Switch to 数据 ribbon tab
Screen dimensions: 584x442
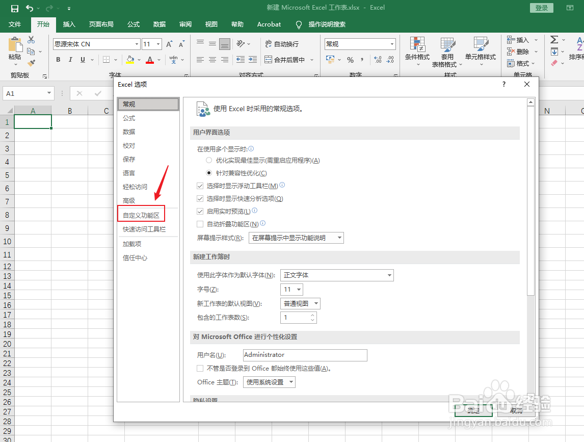160,24
